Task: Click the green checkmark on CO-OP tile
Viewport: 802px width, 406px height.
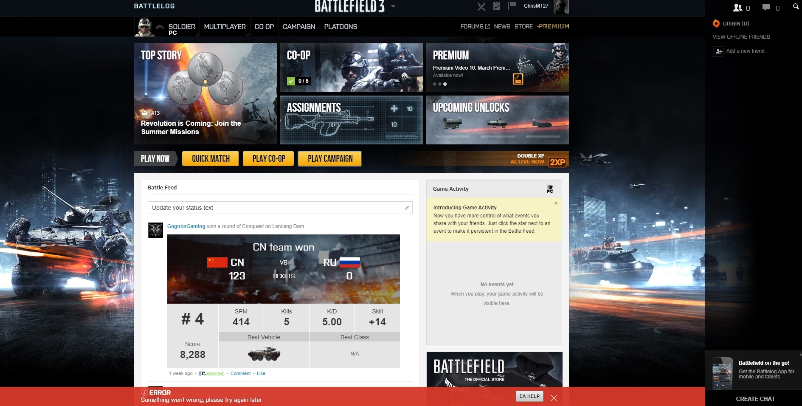Action: click(x=291, y=81)
